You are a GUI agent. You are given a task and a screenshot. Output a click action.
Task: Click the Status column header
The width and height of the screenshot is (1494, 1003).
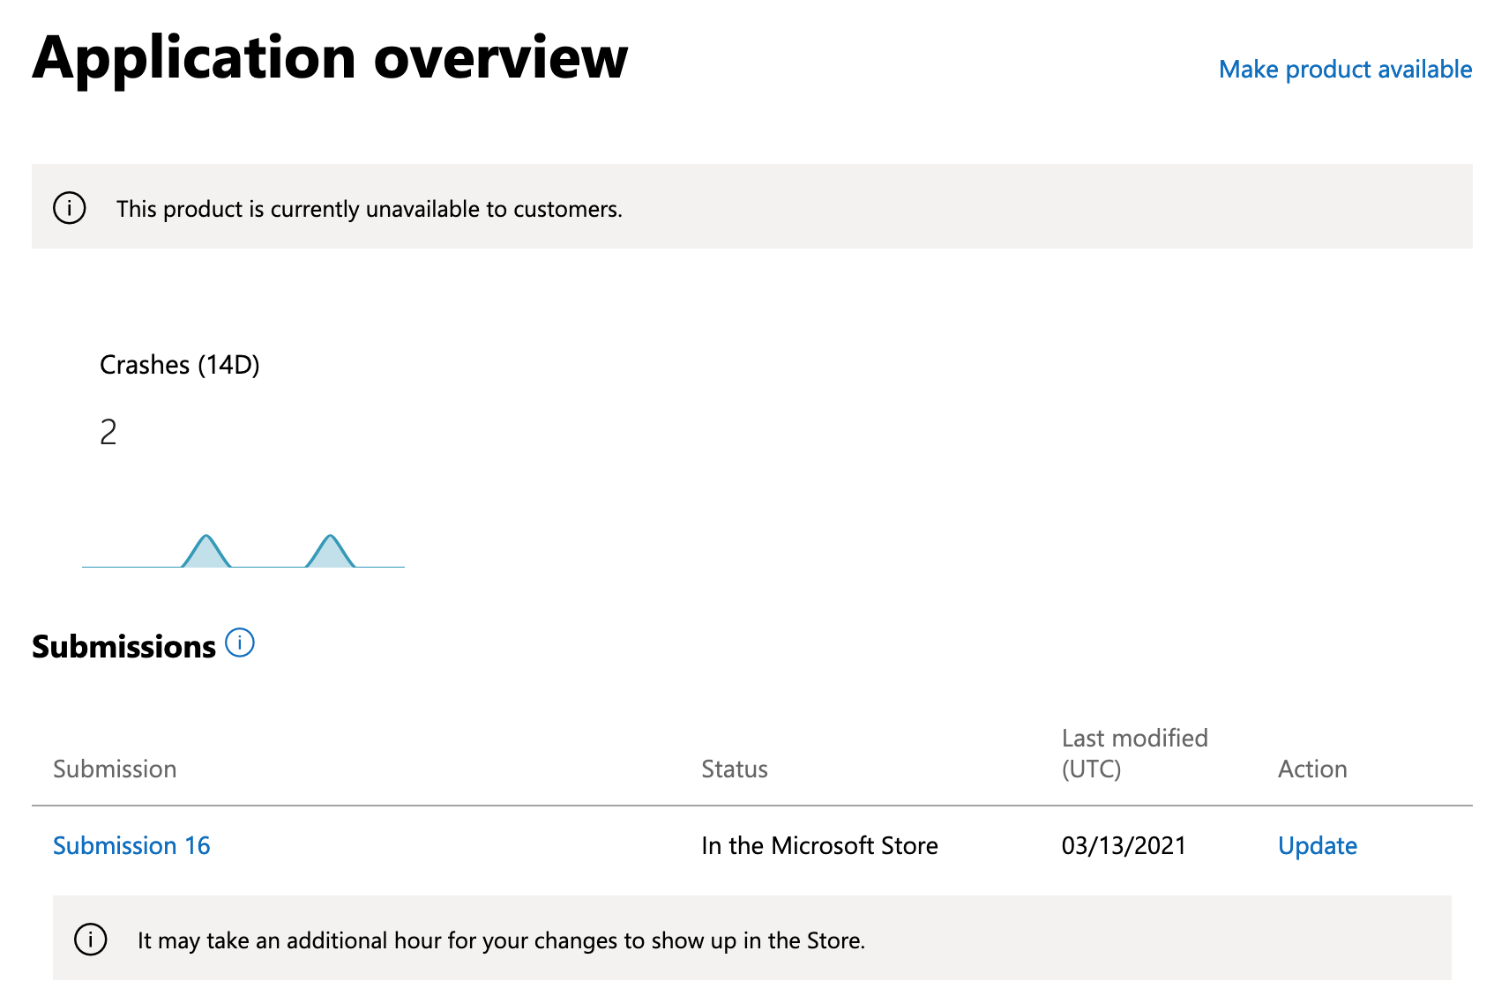tap(734, 769)
